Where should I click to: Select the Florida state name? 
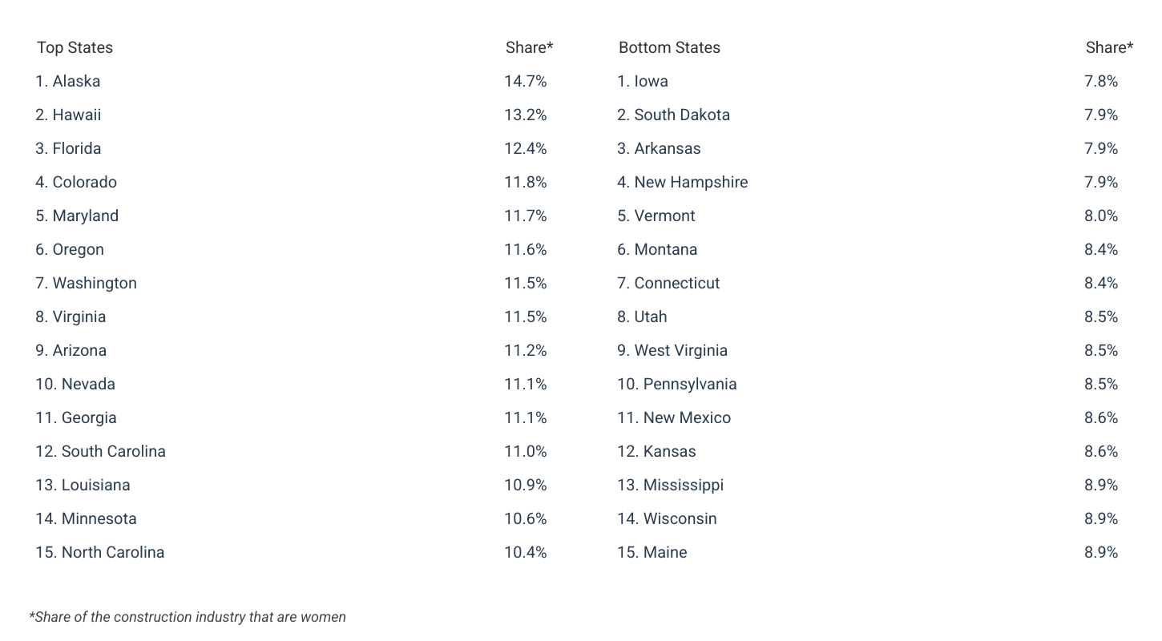point(68,148)
